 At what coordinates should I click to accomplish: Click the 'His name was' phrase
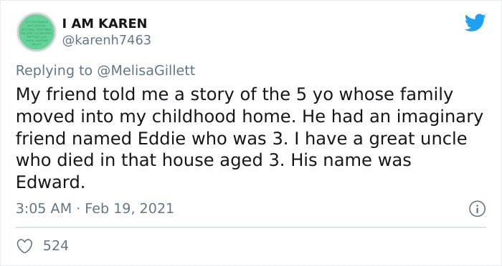click(x=351, y=160)
